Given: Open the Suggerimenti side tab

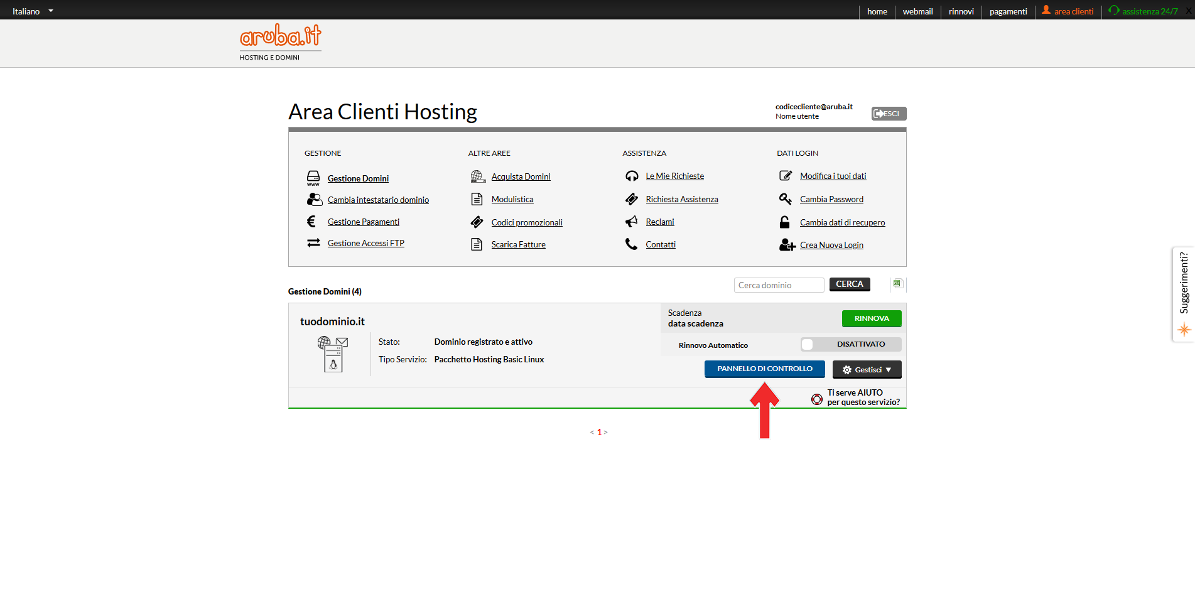Looking at the screenshot, I should tap(1184, 294).
